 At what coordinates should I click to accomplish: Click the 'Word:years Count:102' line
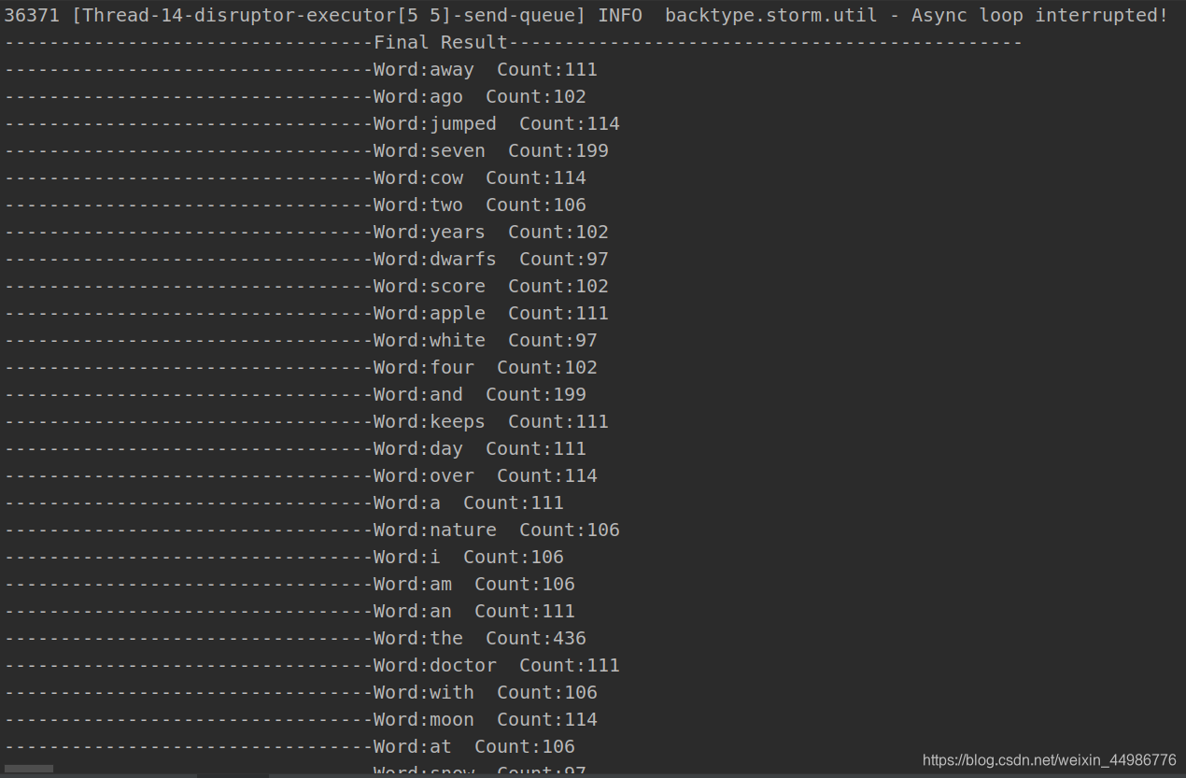[305, 232]
